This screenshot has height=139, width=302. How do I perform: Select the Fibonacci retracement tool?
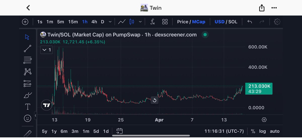pos(27,60)
